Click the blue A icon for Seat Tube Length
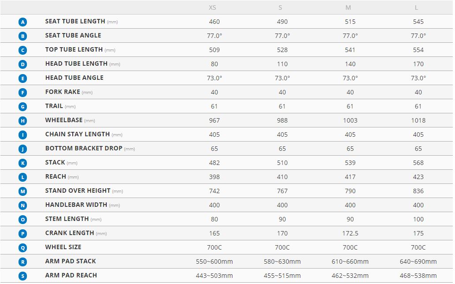The width and height of the screenshot is (455, 284). 23,22
